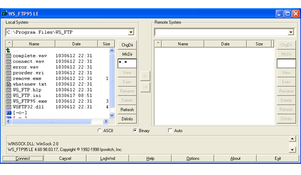Screen dimensions: 301x175
Task: Select the WSFTP32.dll file icon
Action: click(9, 107)
